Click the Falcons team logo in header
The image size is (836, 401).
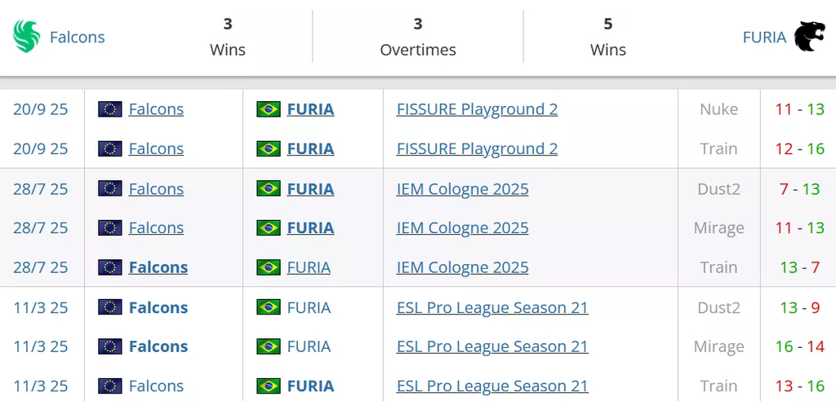pyautogui.click(x=26, y=37)
